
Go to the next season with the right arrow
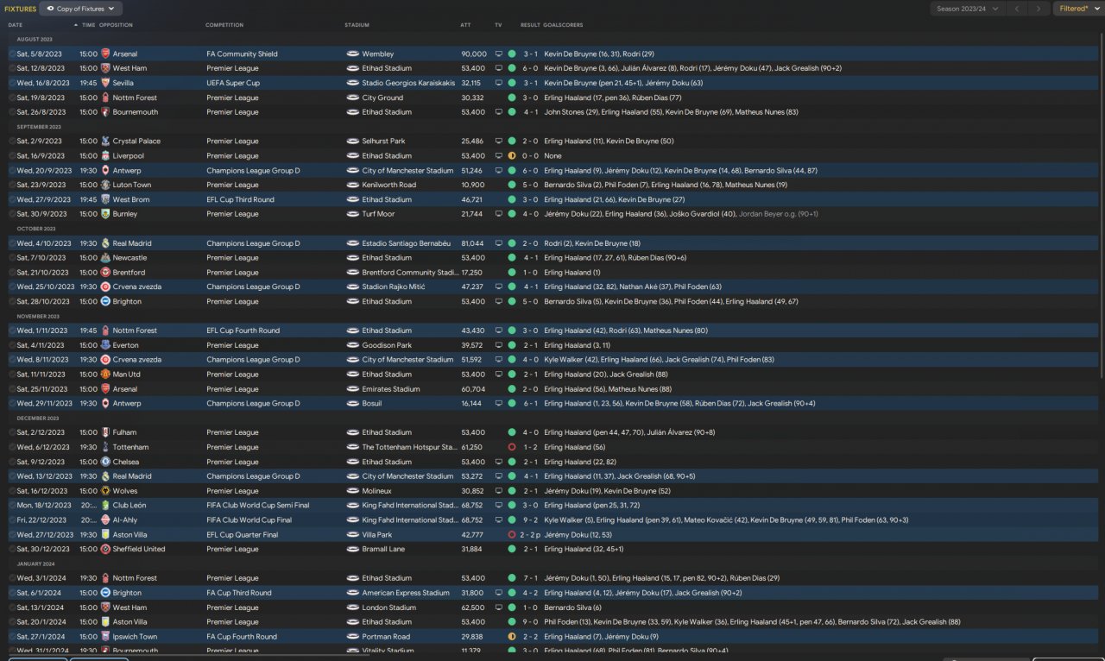[x=1039, y=9]
